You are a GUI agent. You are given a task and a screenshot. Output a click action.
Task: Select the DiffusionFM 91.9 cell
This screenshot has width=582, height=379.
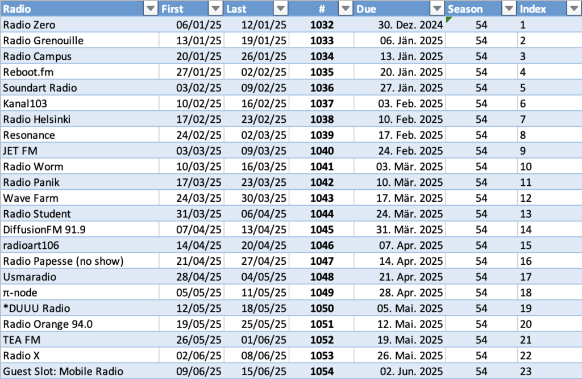(80, 230)
